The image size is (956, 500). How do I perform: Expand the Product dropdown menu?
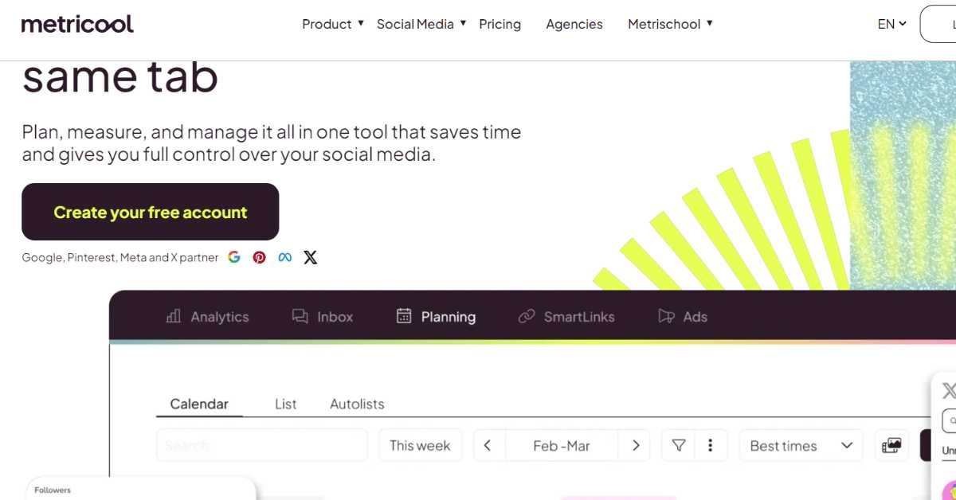click(332, 24)
